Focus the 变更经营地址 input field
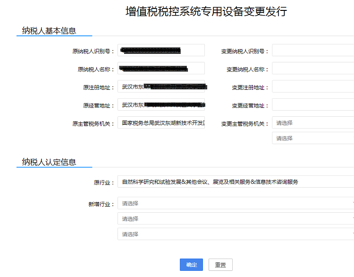 point(313,104)
